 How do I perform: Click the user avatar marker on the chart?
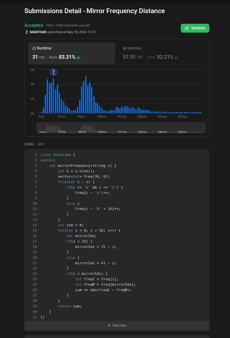coord(53,72)
